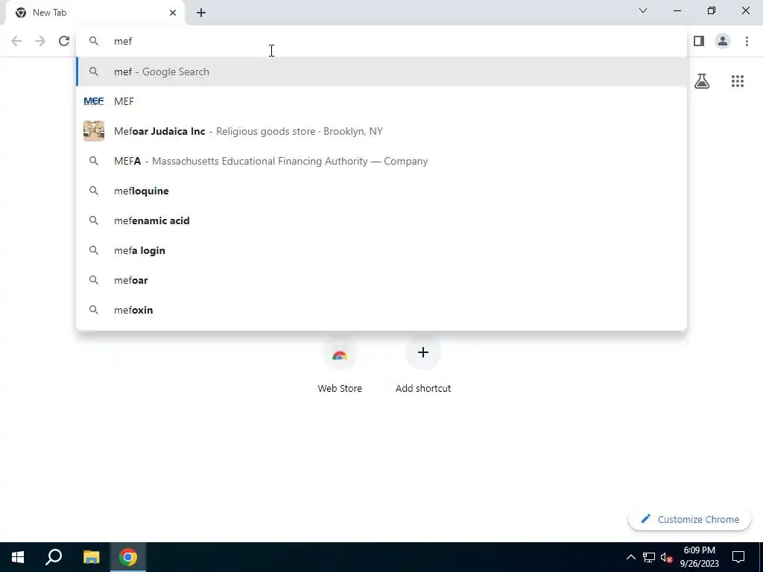
Task: Choose the 'mefoar' search suggestion
Action: point(381,280)
